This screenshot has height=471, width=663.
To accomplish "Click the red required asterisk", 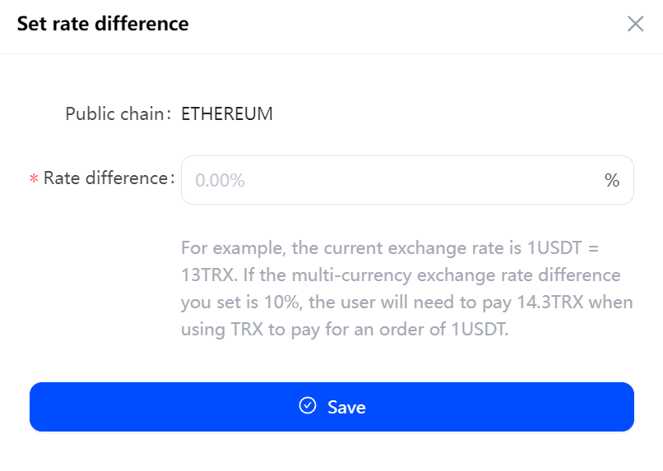I will click(34, 179).
